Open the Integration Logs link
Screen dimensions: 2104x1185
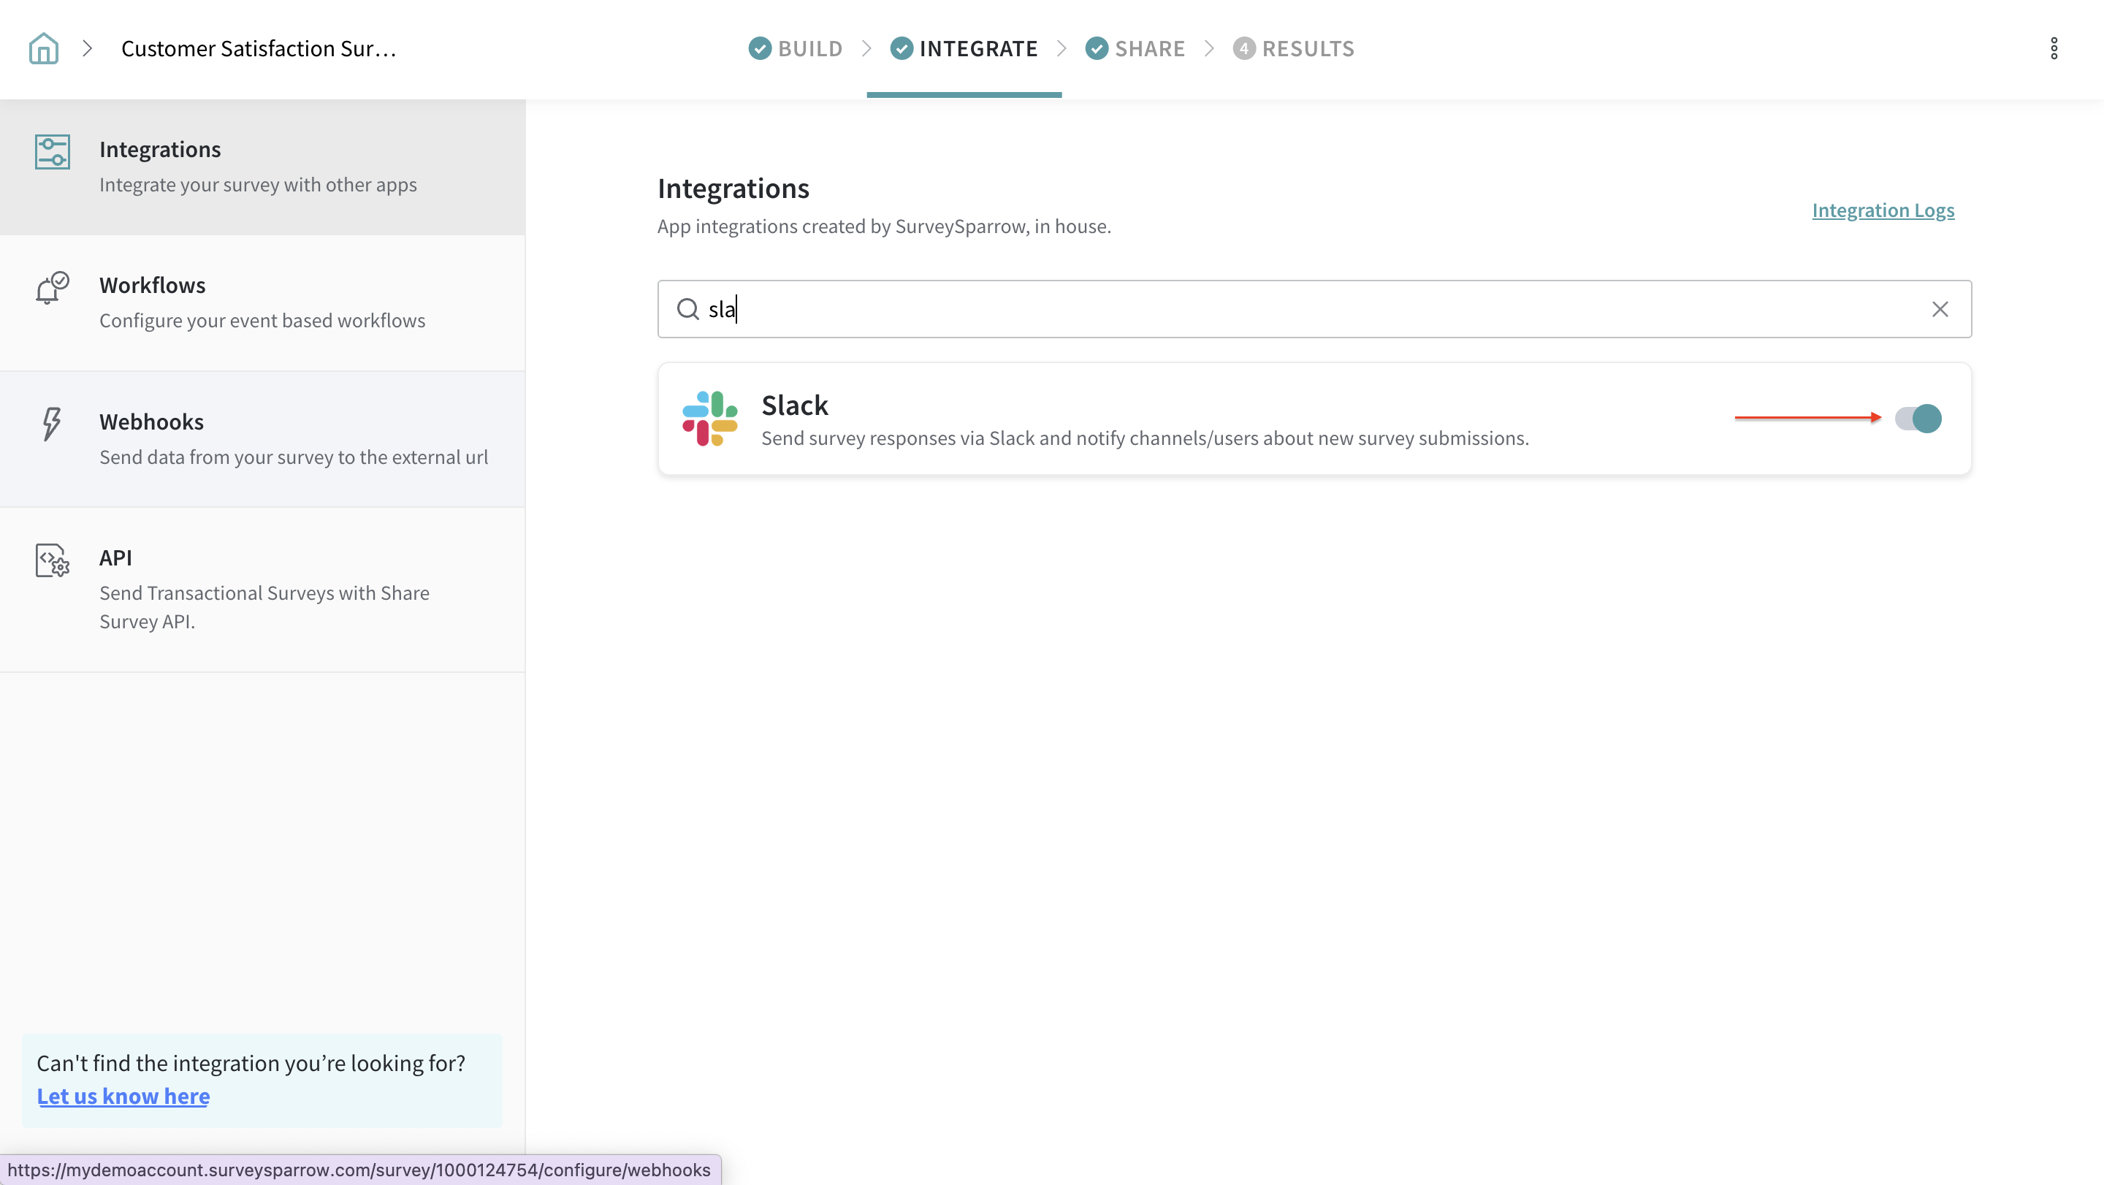point(1883,210)
